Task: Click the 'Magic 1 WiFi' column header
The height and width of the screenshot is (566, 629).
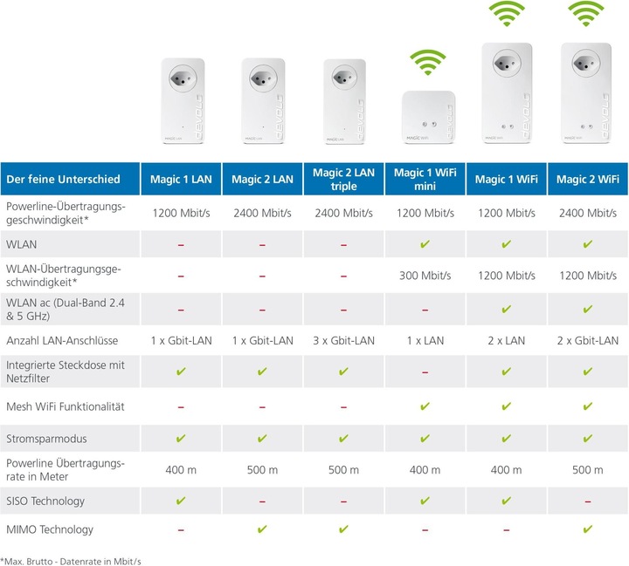Action: [506, 179]
